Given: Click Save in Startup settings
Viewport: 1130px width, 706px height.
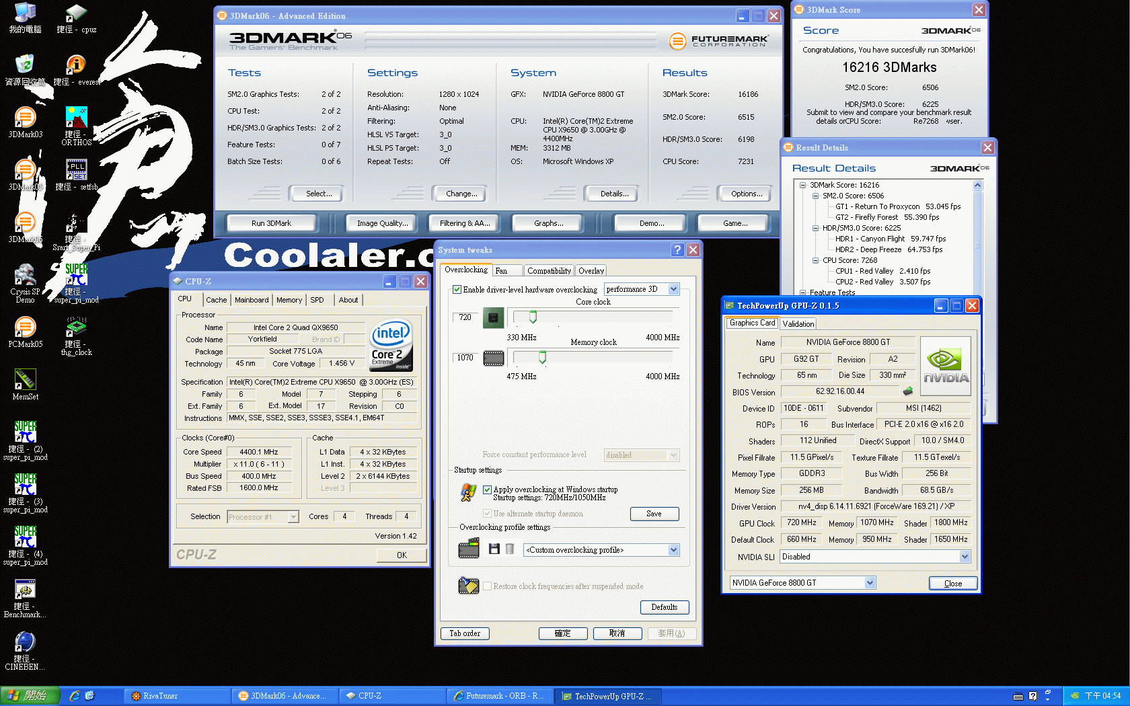Looking at the screenshot, I should pyautogui.click(x=654, y=514).
